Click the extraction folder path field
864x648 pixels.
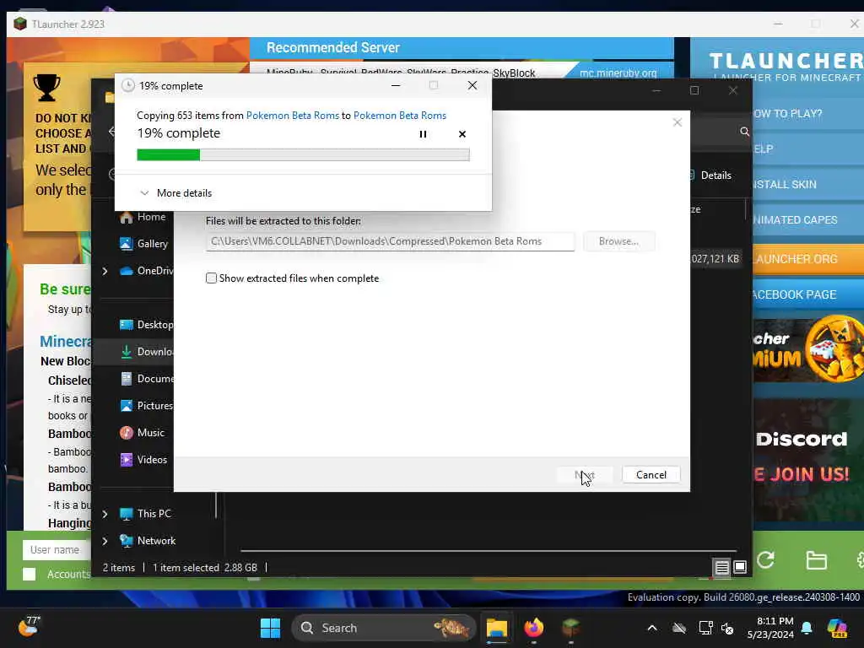click(390, 241)
